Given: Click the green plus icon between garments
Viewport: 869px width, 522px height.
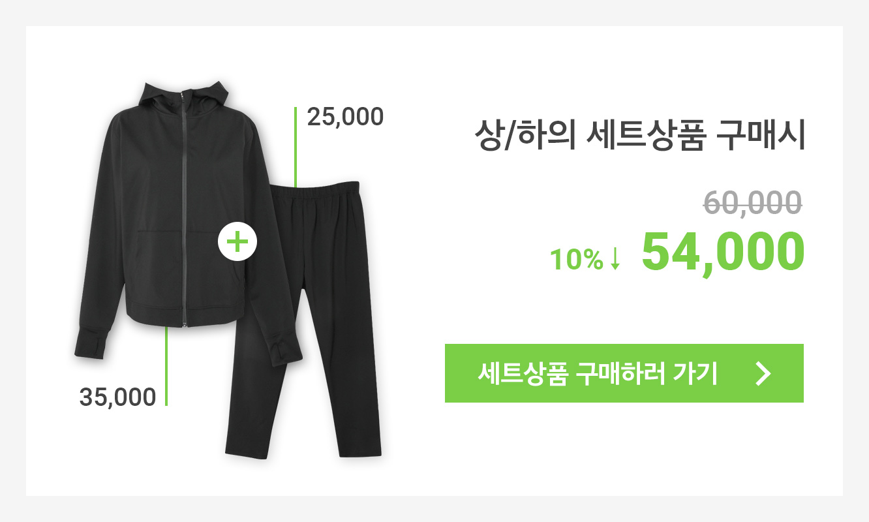Looking at the screenshot, I should tap(237, 241).
